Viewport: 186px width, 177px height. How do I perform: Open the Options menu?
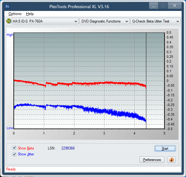(15, 14)
